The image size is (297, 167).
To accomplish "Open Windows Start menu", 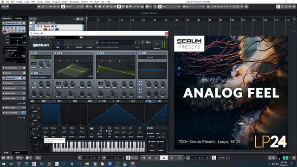I will pyautogui.click(x=3, y=164).
